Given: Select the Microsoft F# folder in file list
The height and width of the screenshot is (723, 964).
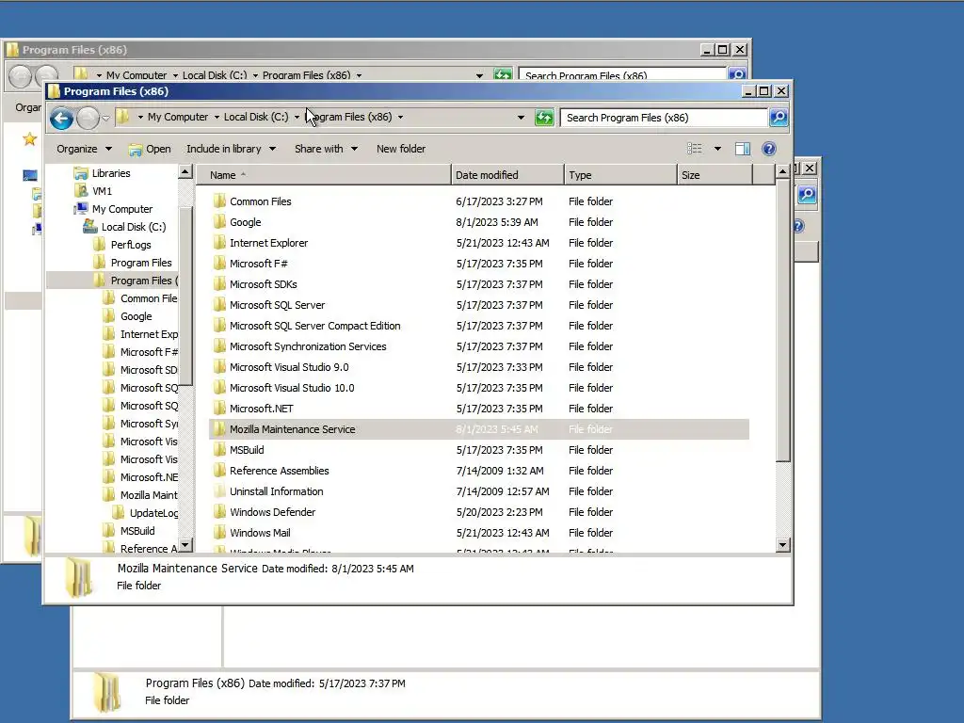Looking at the screenshot, I should click(x=479, y=264).
